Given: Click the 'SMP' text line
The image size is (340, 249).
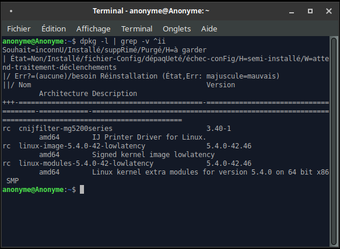Looking at the screenshot, I should (x=13, y=181).
